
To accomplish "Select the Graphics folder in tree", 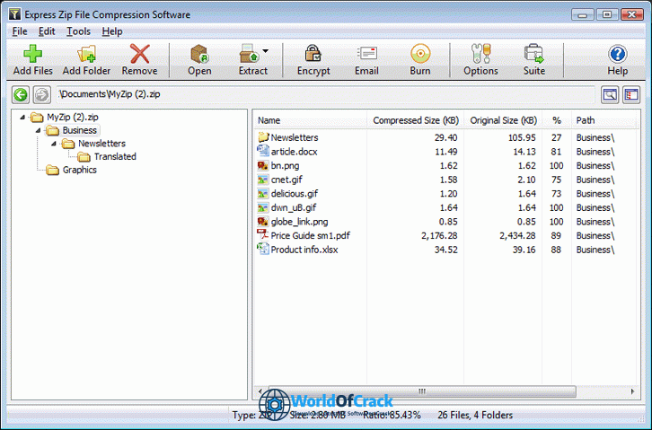I will (79, 170).
